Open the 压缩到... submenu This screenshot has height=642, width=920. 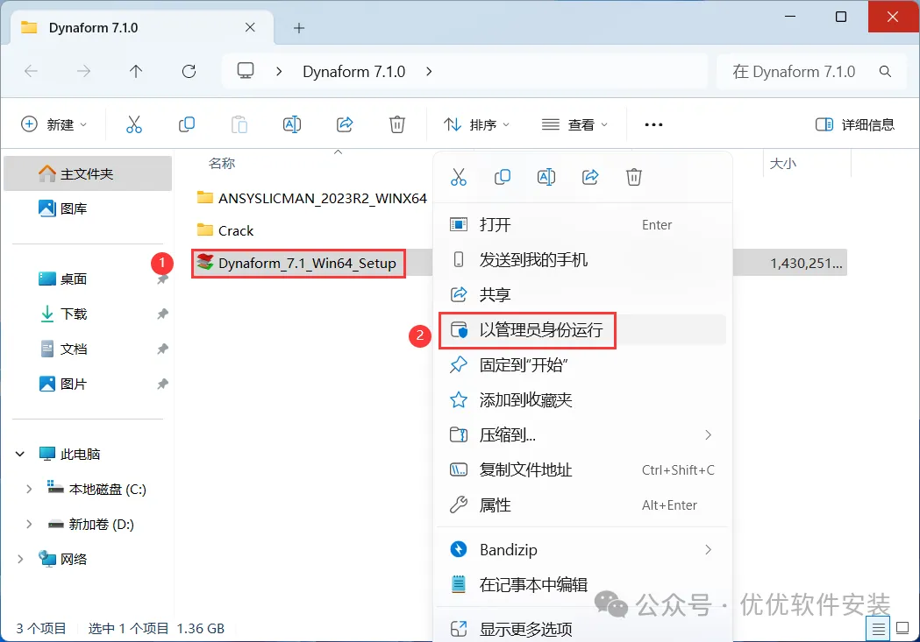[x=582, y=434]
